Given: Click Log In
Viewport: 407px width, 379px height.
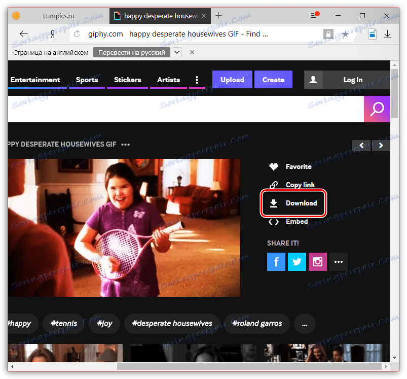Looking at the screenshot, I should point(353,80).
